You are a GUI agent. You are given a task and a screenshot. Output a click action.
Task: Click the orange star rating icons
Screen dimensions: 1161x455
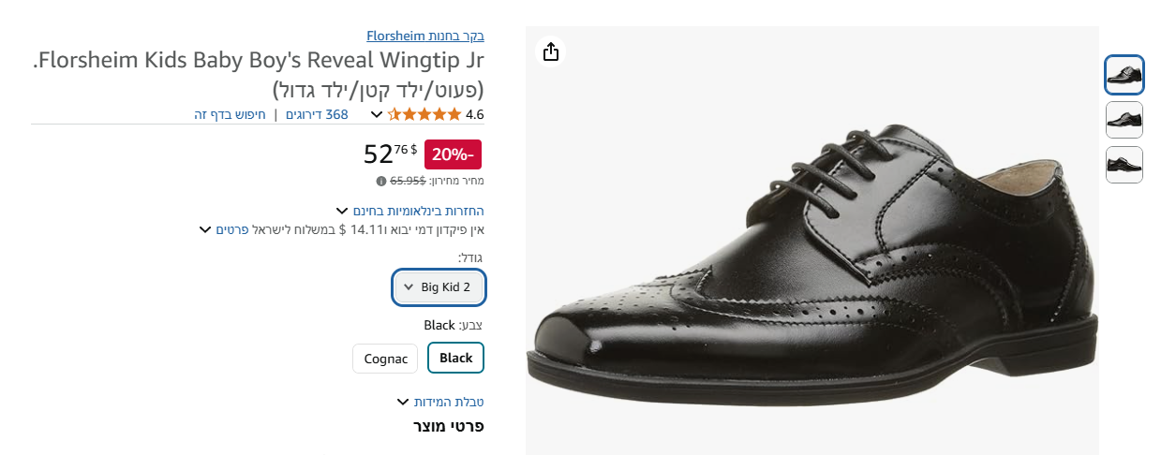click(x=424, y=115)
